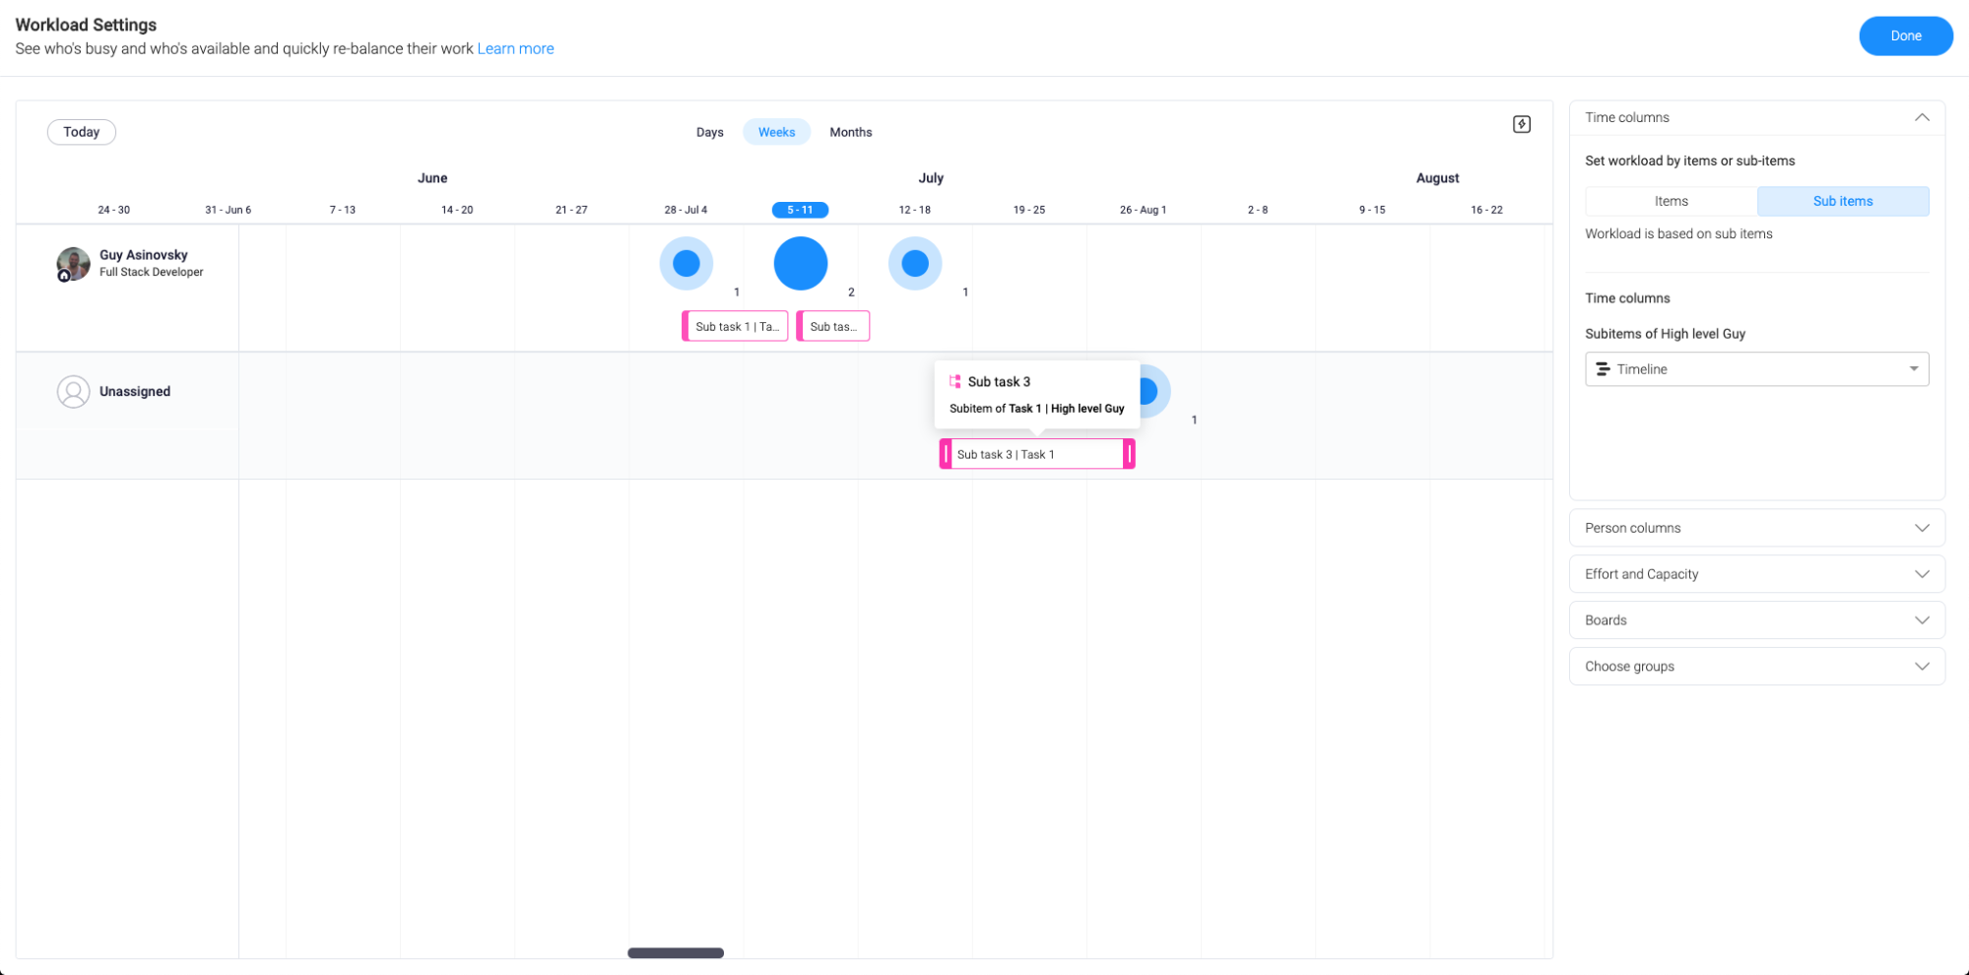Viewport: 1969px width, 975px height.
Task: Select the Items workload option
Action: [1671, 201]
